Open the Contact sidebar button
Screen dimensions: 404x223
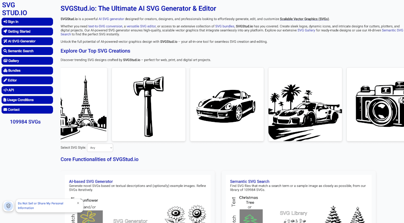[x=27, y=110]
